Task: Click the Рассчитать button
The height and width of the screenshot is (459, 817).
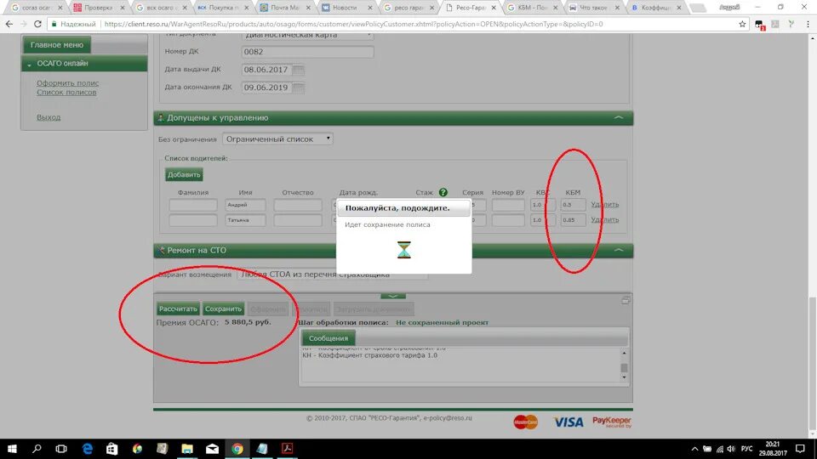Action: pyautogui.click(x=178, y=309)
